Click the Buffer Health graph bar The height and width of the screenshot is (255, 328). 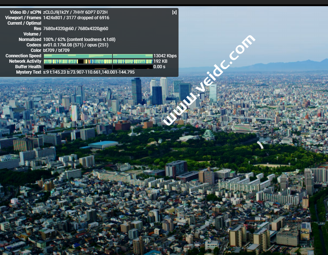pyautogui.click(x=98, y=67)
